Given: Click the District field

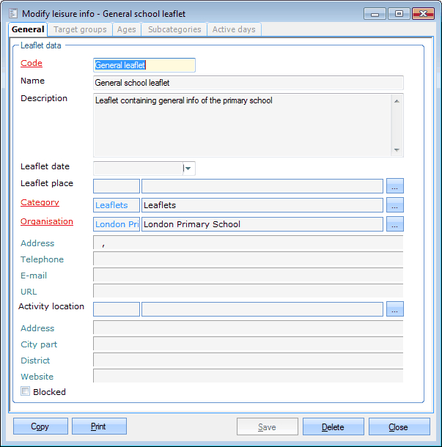Looking at the screenshot, I should click(x=248, y=360).
